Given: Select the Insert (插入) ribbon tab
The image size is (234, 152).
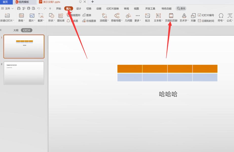Looking at the screenshot, I should (x=69, y=9).
